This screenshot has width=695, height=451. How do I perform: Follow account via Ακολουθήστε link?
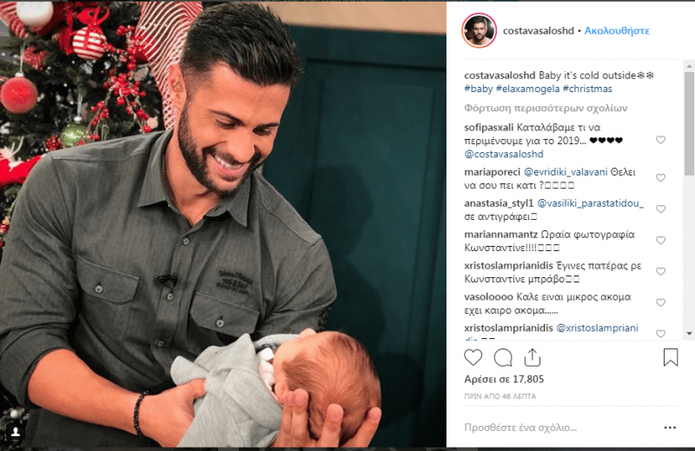point(617,30)
